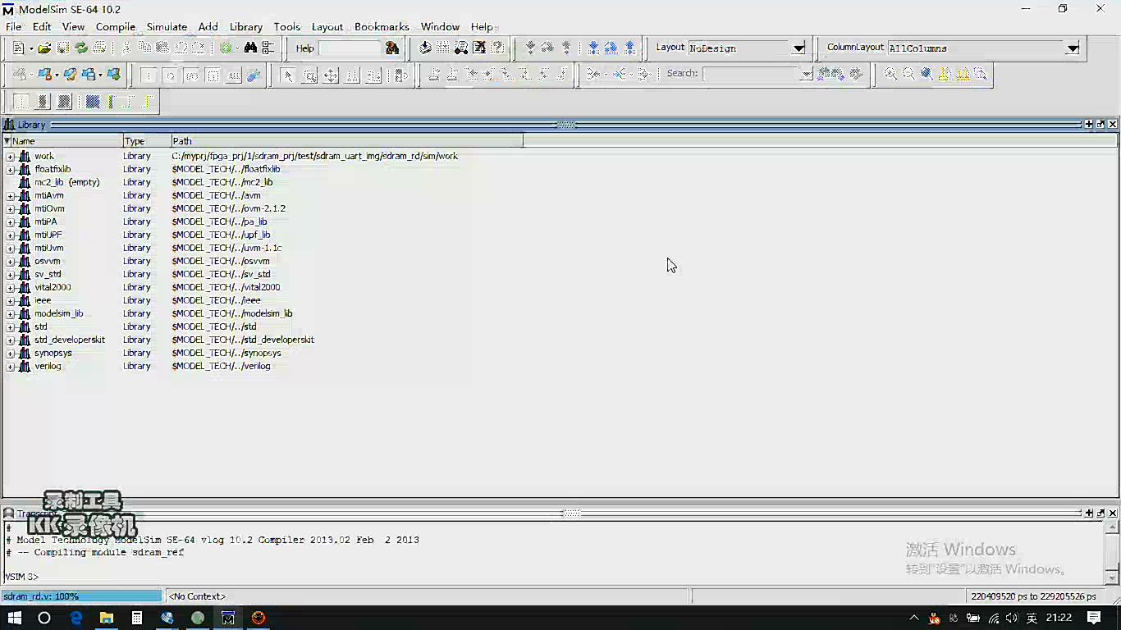Click the Edge browser taskbar icon
Viewport: 1121px width, 630px height.
[75, 618]
